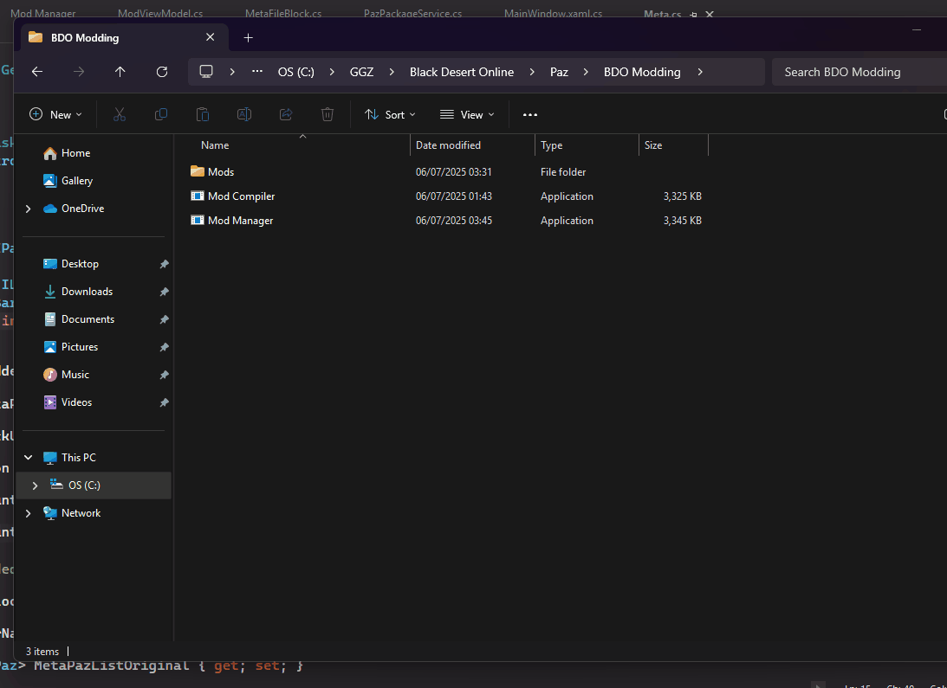Open the New item dropdown

[55, 114]
